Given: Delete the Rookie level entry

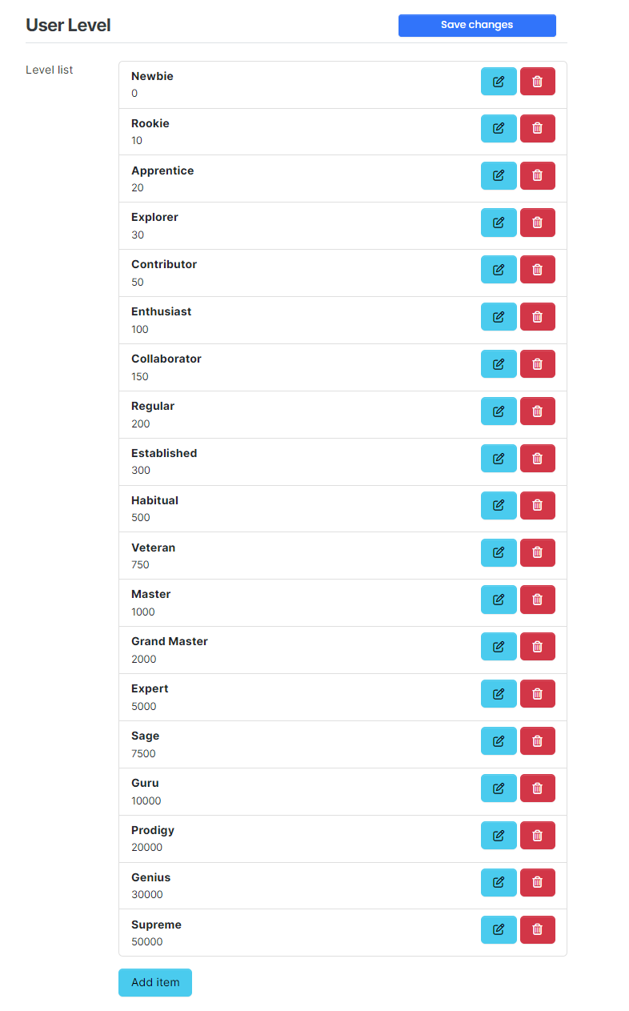Looking at the screenshot, I should 537,128.
